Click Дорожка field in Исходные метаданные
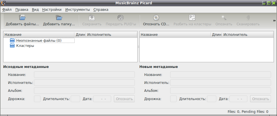Viewport: 277px width, 116px height. (x=37, y=99)
